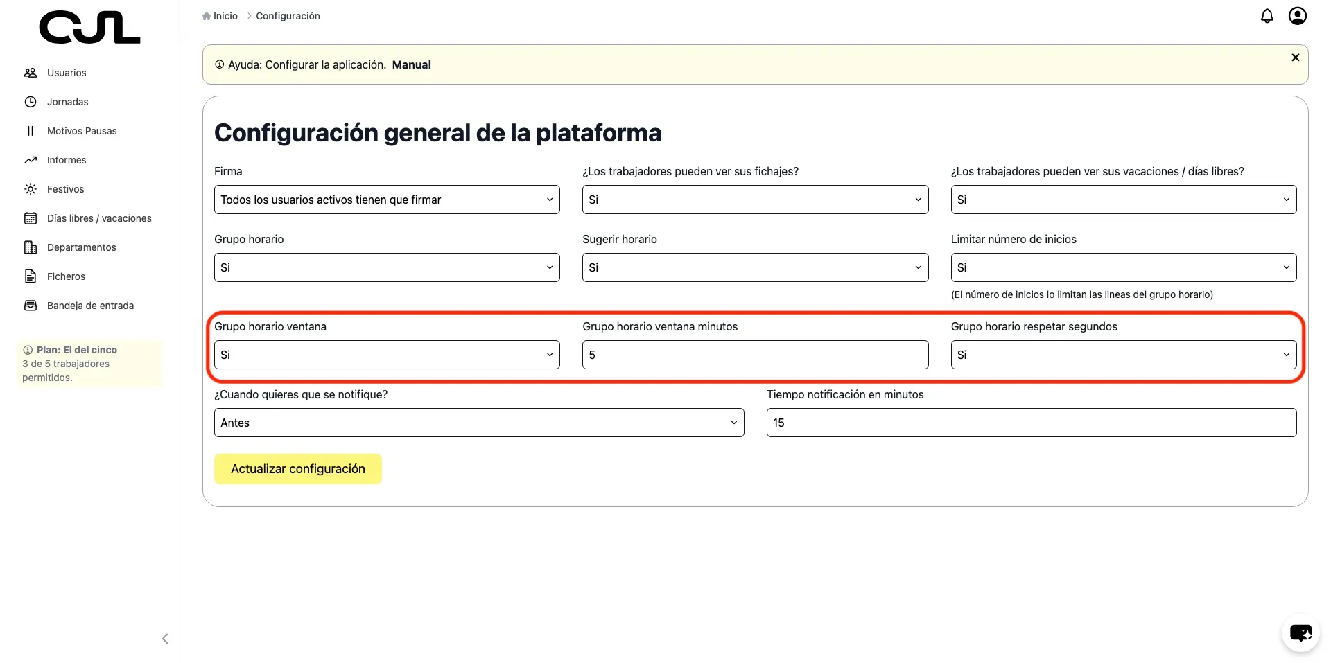Click the info icon beside Plan
The height and width of the screenshot is (663, 1331).
(28, 350)
